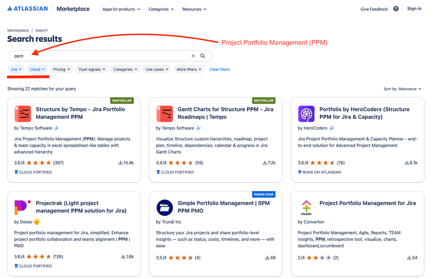The width and height of the screenshot is (447, 279).
Task: Go to Marketplace breadcrumb
Action: pos(18,30)
